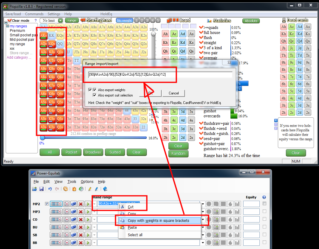Click the Redo arrow in Power-Equilab toolbar
The width and height of the screenshot is (319, 249).
click(57, 189)
